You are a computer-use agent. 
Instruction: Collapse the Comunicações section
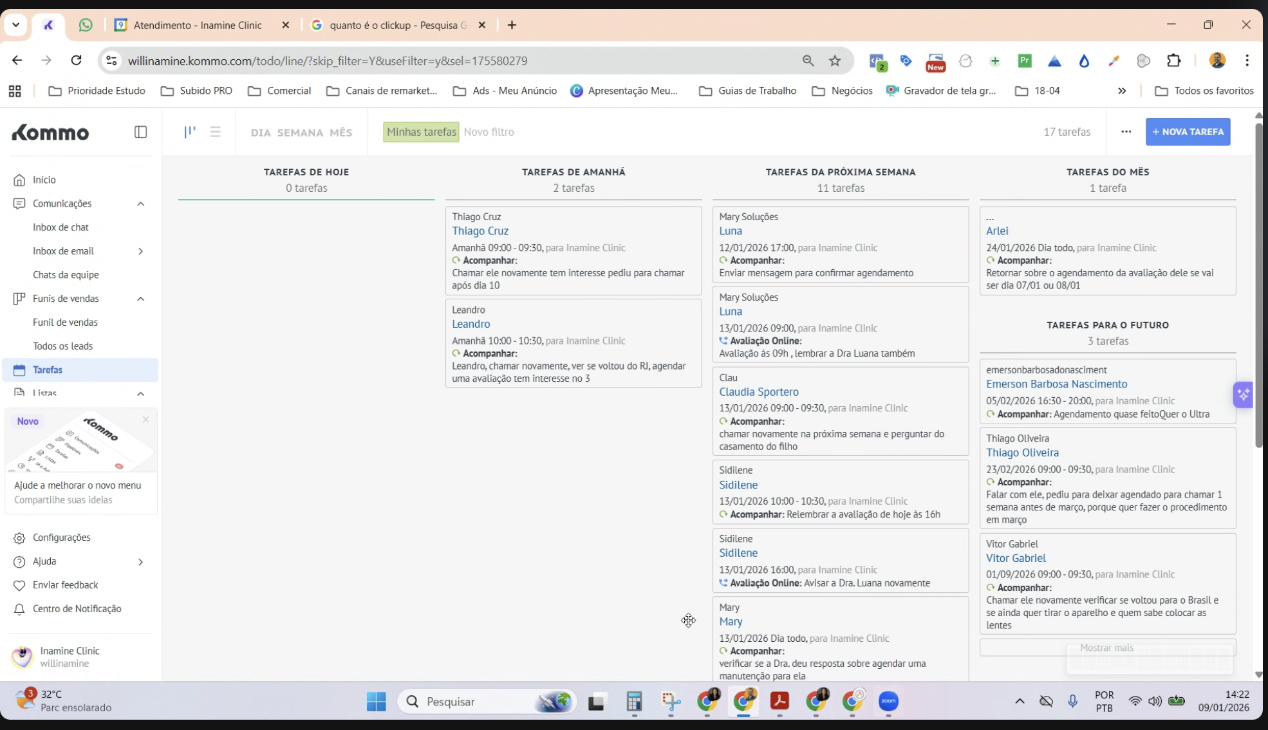(x=140, y=204)
